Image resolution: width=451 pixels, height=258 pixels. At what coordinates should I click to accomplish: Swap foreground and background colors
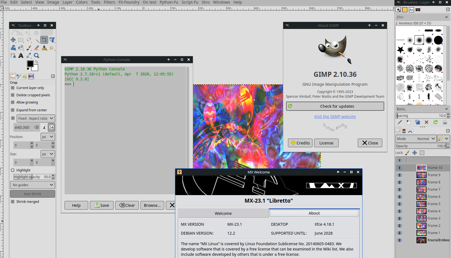tap(36, 62)
